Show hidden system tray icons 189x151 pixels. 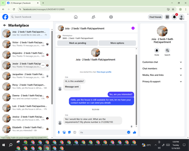[156, 145]
